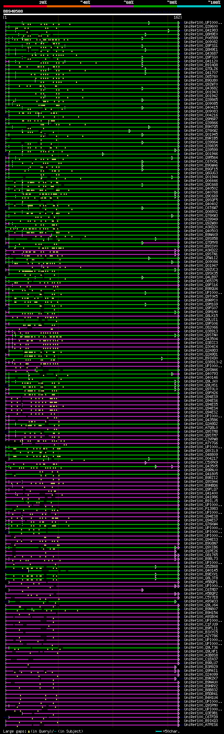Open hit UniRef100_Q8H9E1
The height and width of the screenshot is (734, 224).
pyautogui.click(x=201, y=49)
